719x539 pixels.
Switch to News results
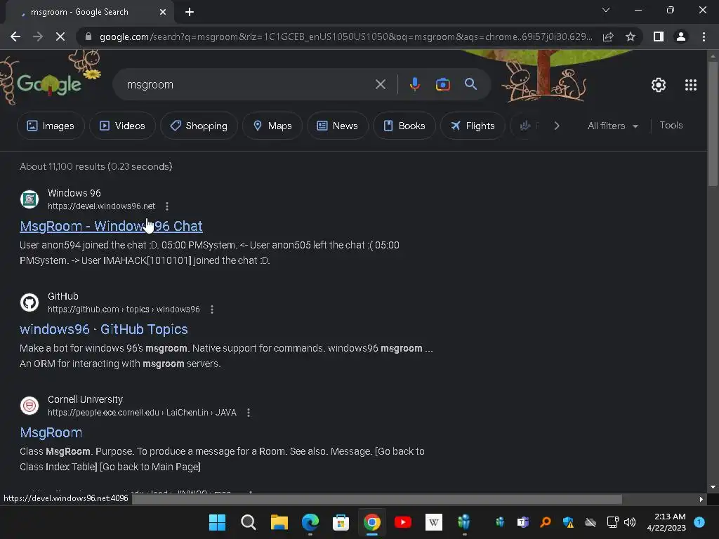(338, 126)
